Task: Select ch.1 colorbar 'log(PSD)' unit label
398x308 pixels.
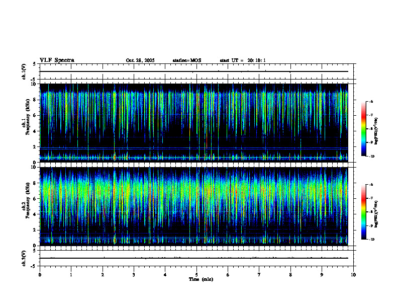Action: (376, 131)
